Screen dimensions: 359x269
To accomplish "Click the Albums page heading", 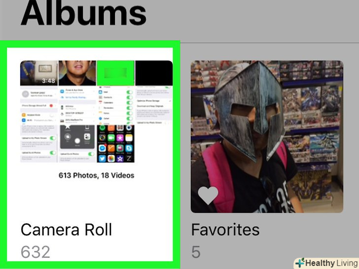I will click(83, 13).
